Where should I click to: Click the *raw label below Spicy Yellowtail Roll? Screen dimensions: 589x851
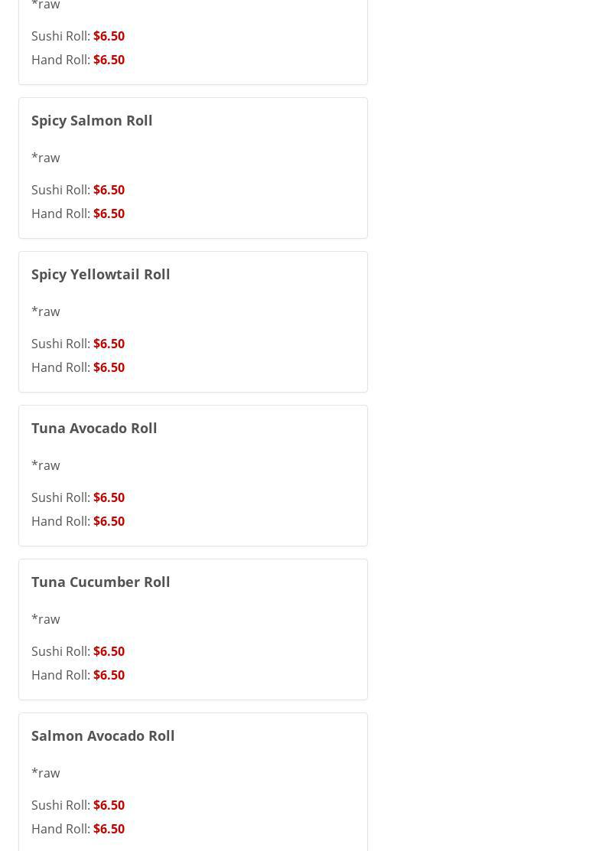(46, 311)
